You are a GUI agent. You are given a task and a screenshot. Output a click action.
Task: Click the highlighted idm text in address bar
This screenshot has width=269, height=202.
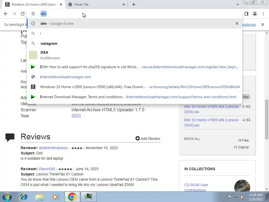[43, 14]
